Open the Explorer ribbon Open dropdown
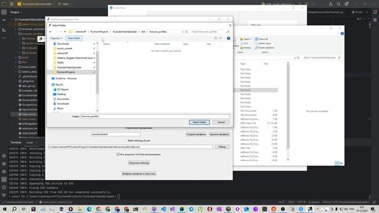 (246, 39)
